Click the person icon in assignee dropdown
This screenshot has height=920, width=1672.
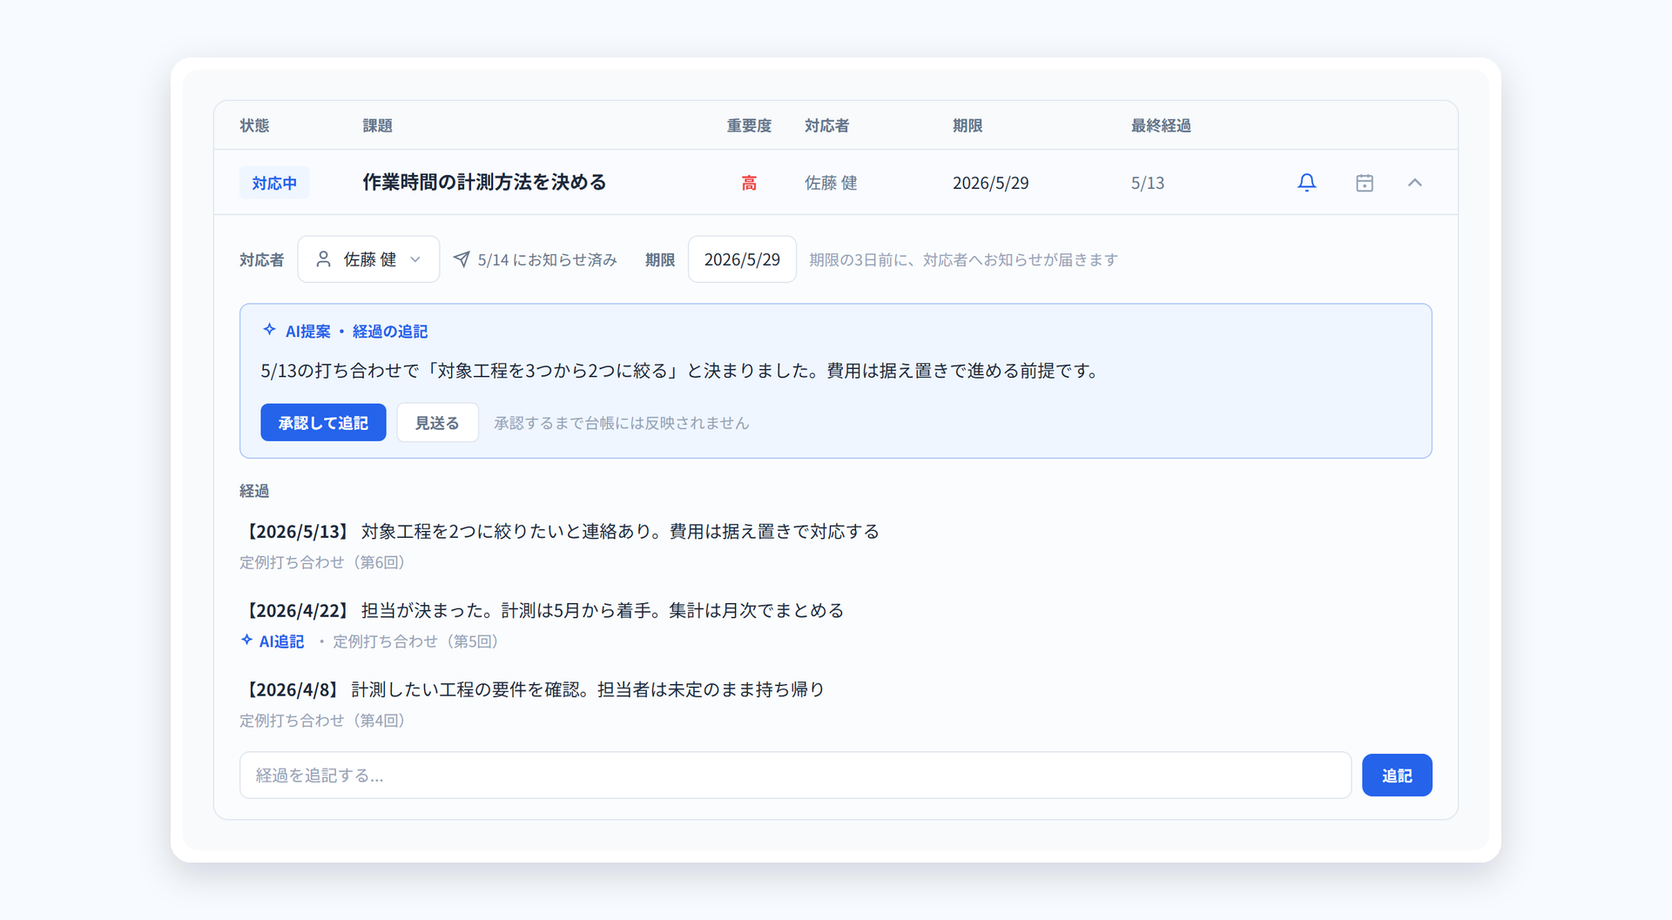(323, 259)
